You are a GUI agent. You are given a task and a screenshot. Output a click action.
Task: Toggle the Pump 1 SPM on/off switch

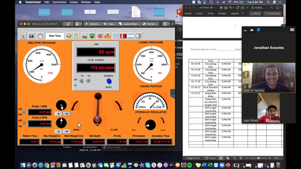(24, 112)
